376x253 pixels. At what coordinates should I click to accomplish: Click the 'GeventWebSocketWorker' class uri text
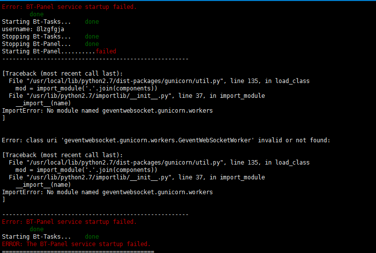[x=214, y=140]
